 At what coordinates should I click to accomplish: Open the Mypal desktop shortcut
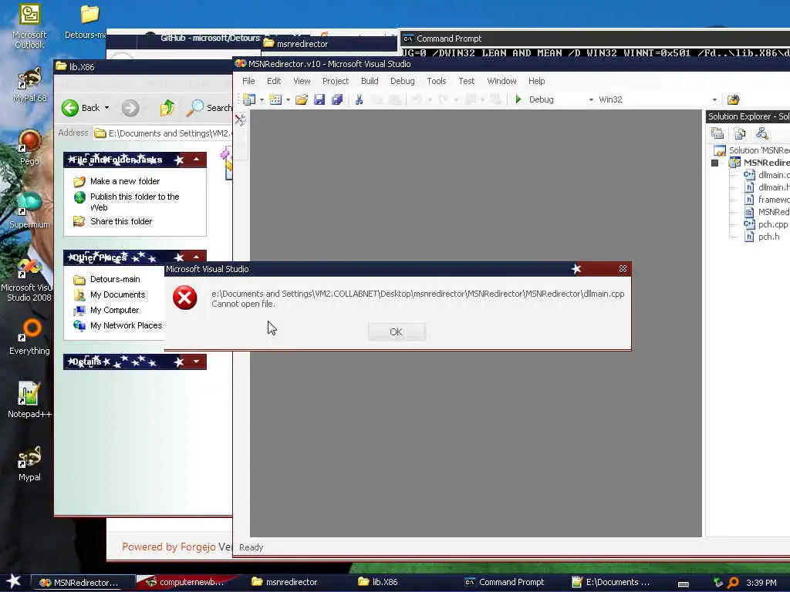point(29,463)
